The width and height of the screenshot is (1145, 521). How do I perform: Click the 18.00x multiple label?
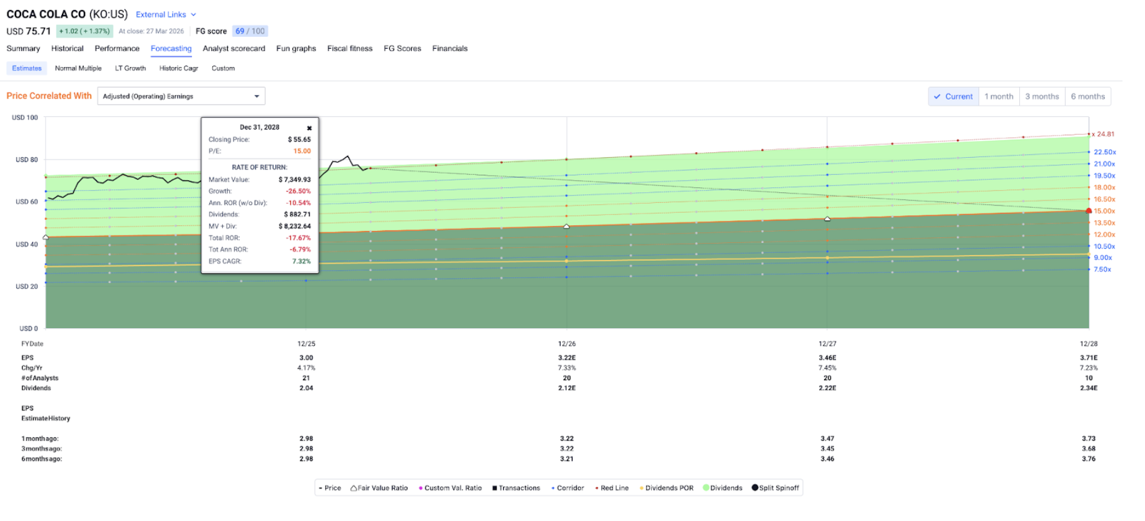(x=1105, y=188)
